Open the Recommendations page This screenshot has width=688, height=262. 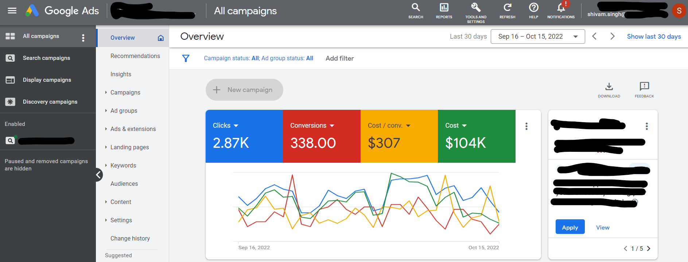click(135, 56)
